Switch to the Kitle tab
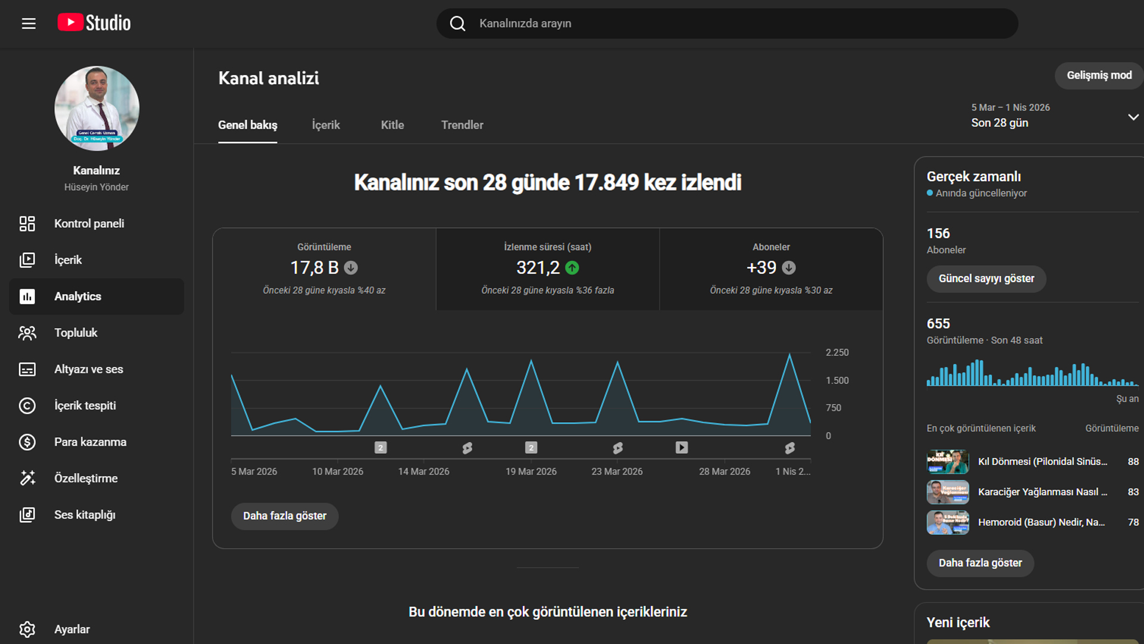1144x644 pixels. [392, 125]
